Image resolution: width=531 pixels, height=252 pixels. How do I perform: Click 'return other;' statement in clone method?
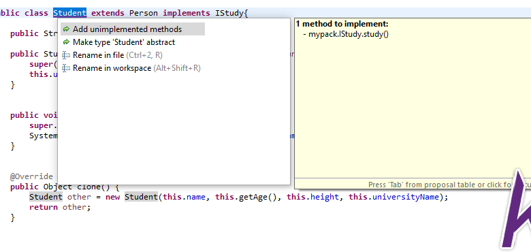(61, 207)
